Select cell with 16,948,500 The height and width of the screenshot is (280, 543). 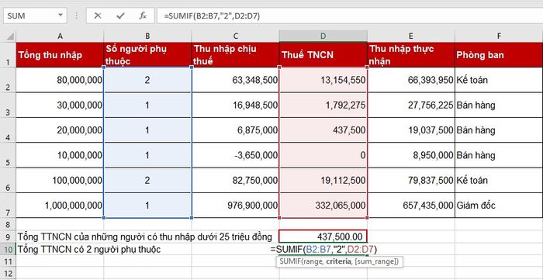pyautogui.click(x=236, y=105)
